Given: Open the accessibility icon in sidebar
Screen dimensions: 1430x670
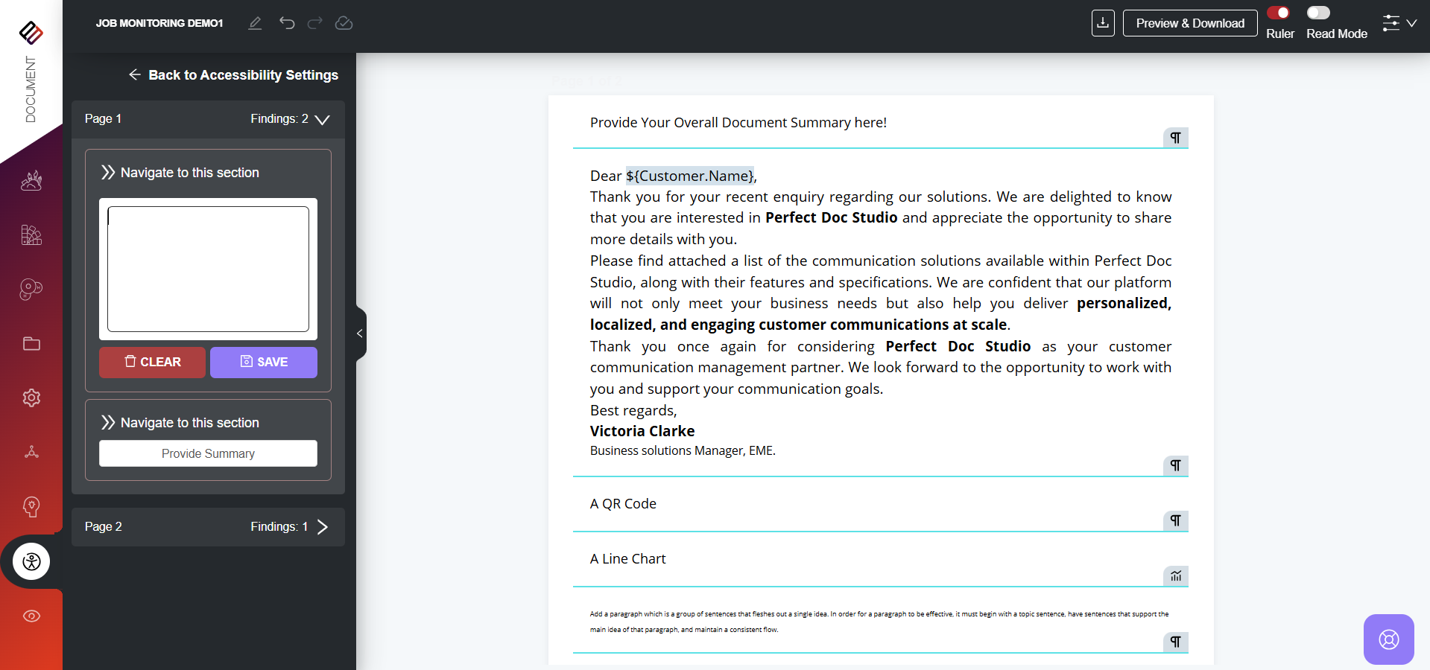Looking at the screenshot, I should [x=31, y=561].
